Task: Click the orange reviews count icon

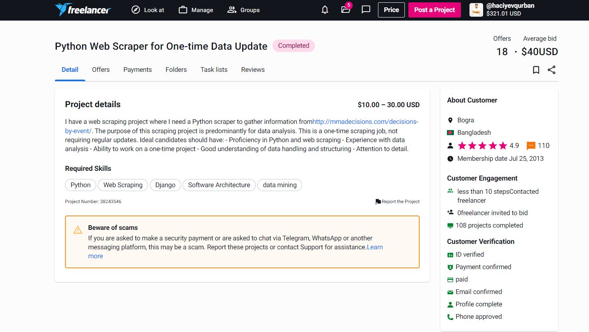Action: tap(531, 146)
